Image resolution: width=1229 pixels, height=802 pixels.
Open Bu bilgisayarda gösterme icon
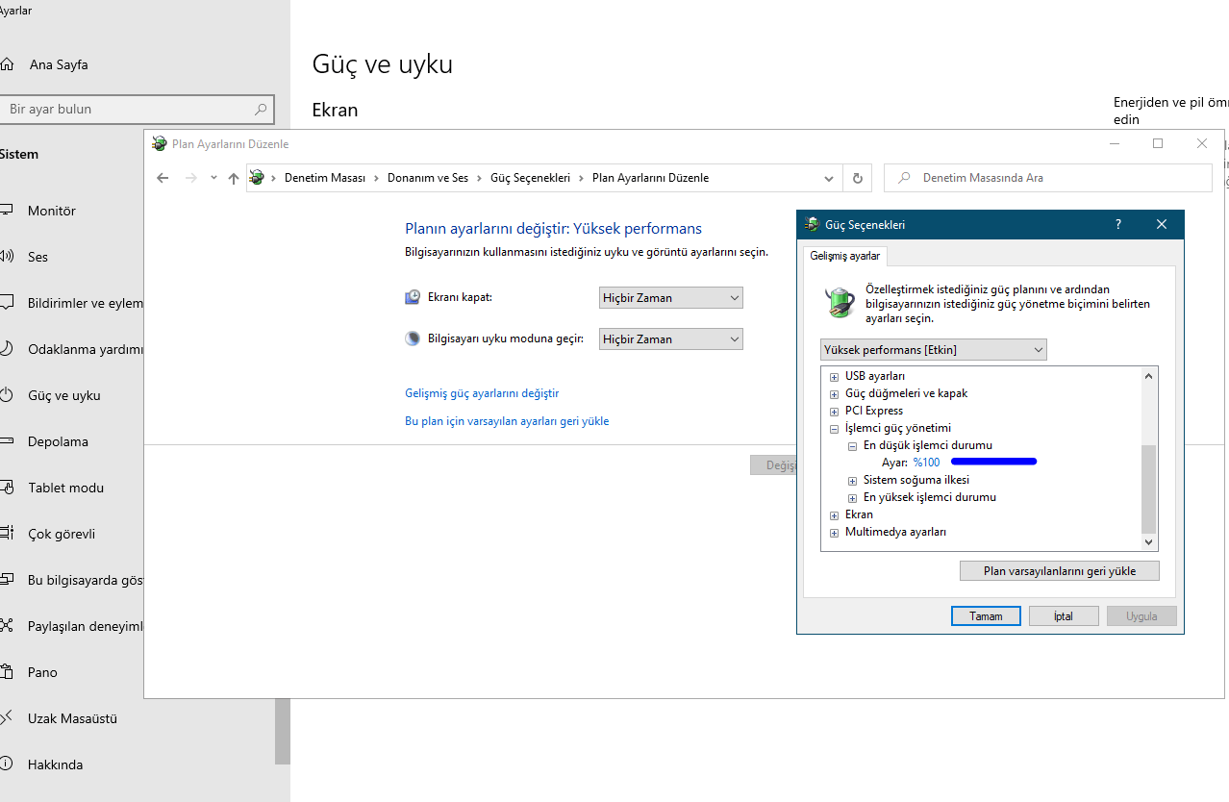click(7, 580)
